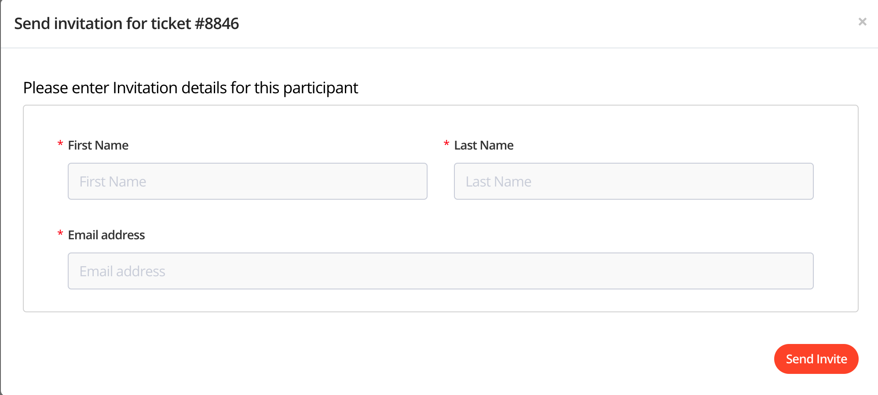
Task: Click the First Name field label
Action: coord(98,145)
